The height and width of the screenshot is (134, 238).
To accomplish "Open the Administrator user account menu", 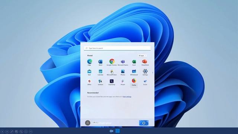I will click(x=98, y=123).
